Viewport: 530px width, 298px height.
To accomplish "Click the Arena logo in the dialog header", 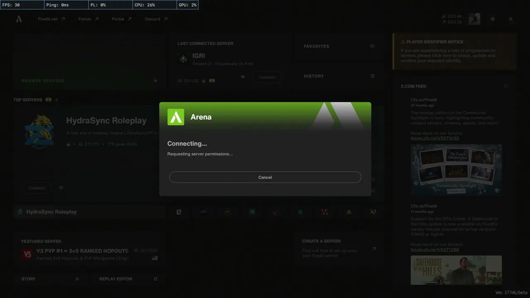I will [176, 117].
